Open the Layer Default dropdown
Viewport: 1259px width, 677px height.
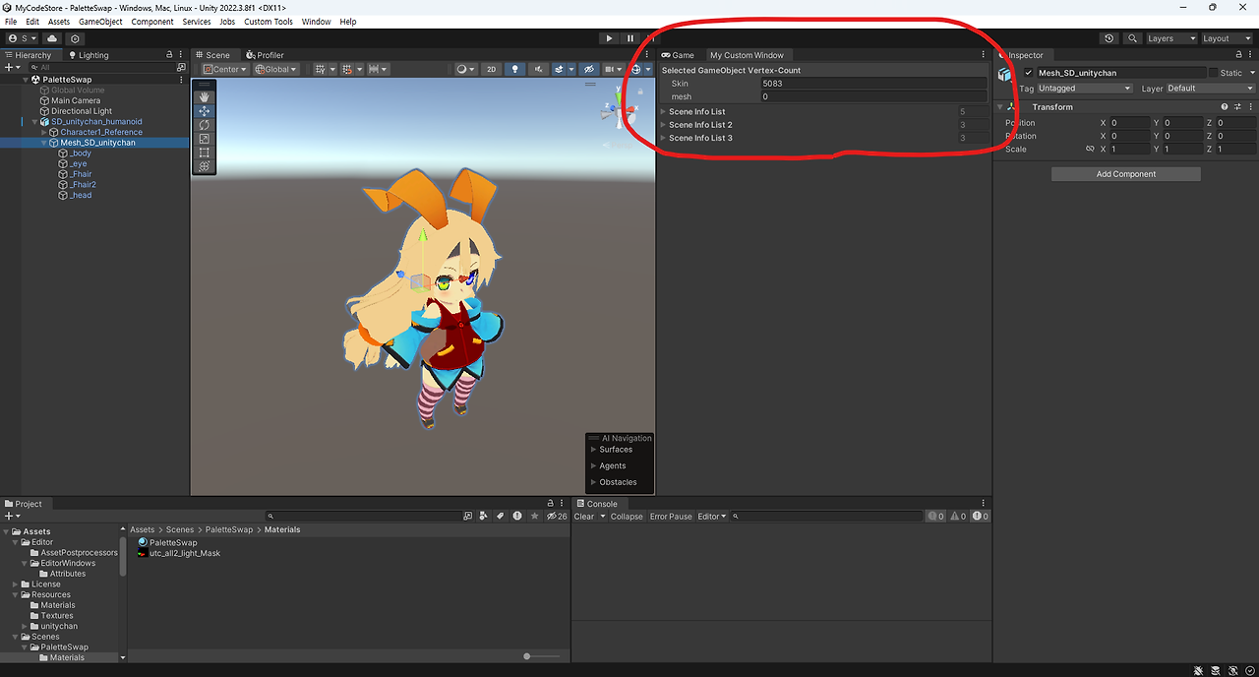pos(1211,88)
